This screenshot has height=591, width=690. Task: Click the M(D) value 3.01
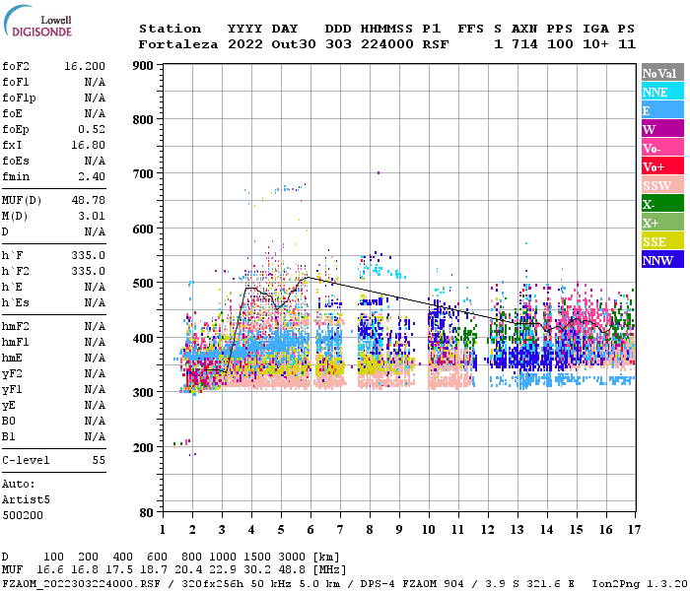(x=92, y=217)
